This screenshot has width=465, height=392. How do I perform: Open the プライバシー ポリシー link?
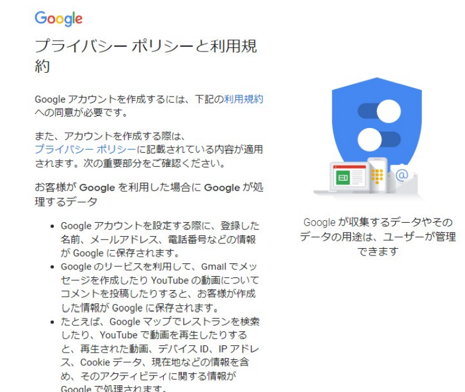coord(85,149)
